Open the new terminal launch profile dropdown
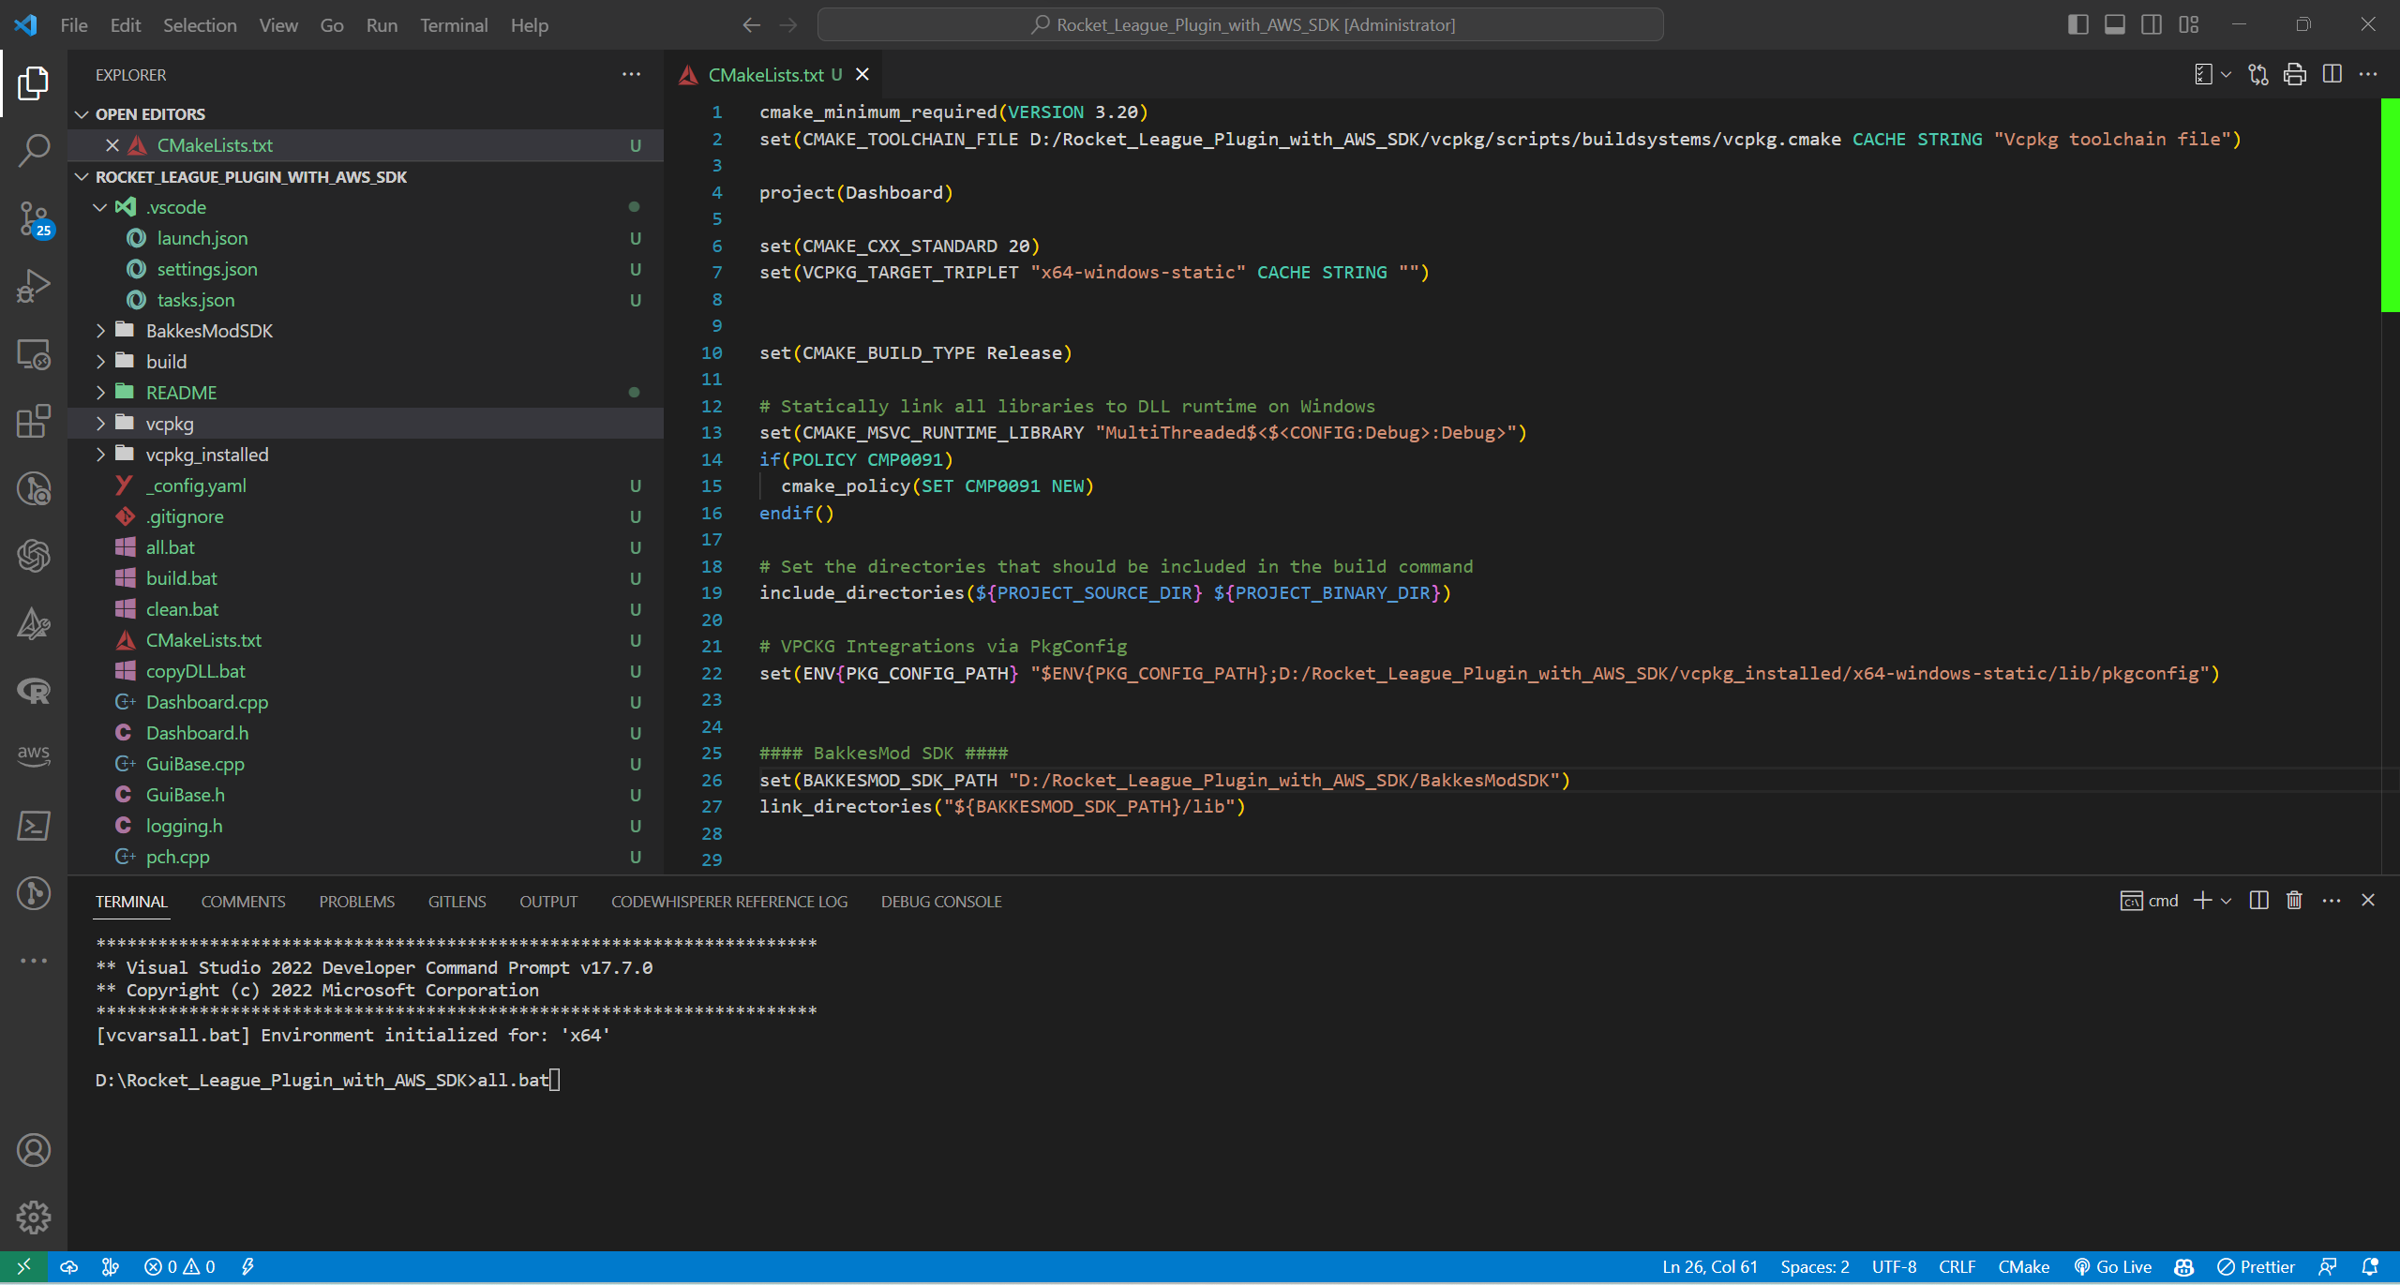2400x1285 pixels. coord(2227,901)
